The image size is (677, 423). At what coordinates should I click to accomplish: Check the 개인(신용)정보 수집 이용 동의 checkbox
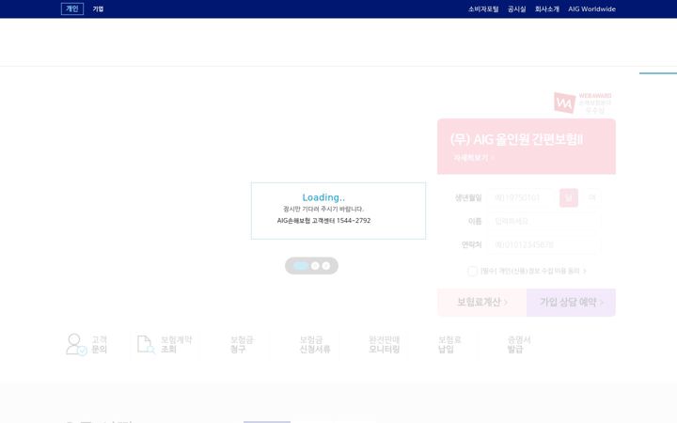click(x=472, y=271)
